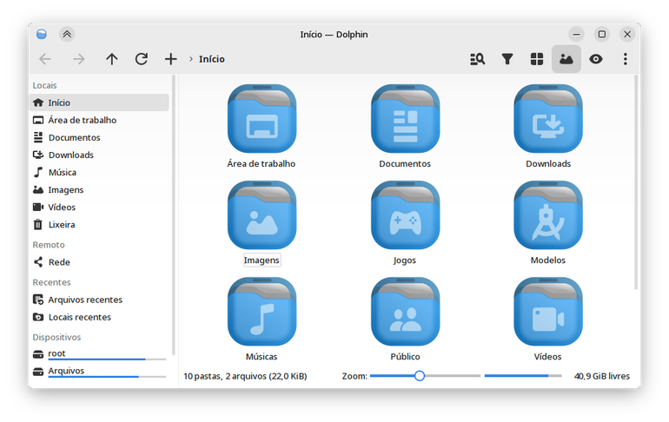
Task: Toggle hidden files eye icon
Action: 596,59
